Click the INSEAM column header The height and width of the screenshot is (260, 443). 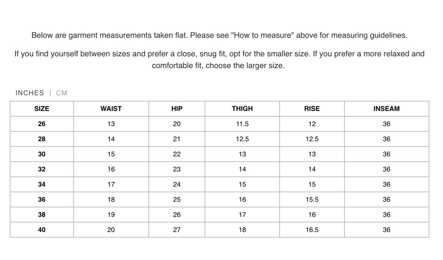(x=387, y=109)
